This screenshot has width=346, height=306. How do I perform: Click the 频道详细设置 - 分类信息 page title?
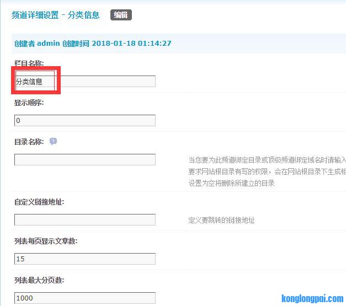56,15
